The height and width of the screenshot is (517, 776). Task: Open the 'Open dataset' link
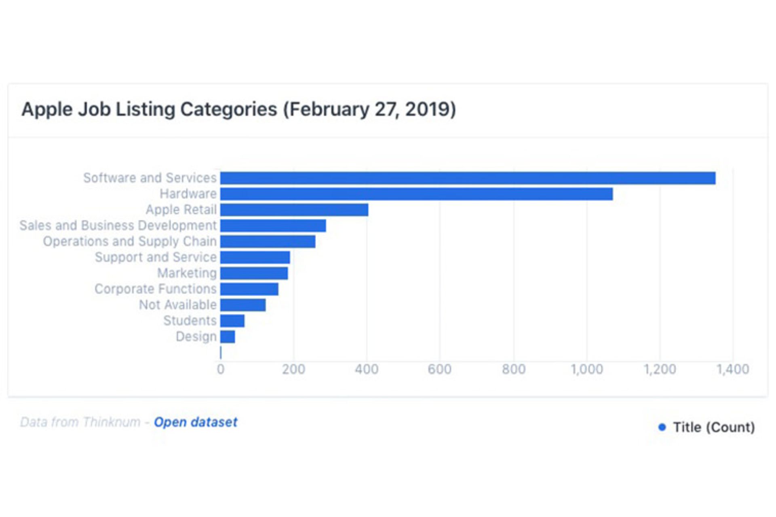click(x=196, y=422)
